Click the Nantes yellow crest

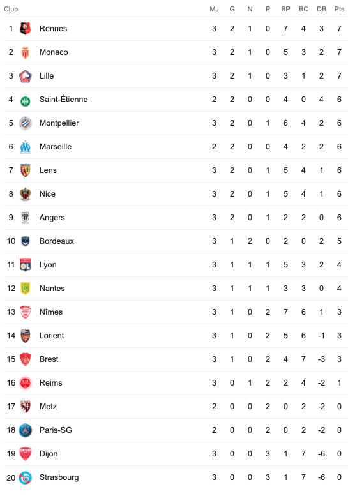click(x=26, y=289)
